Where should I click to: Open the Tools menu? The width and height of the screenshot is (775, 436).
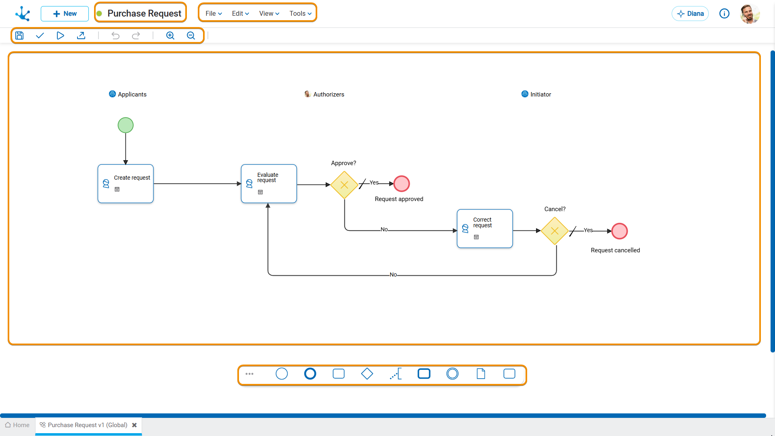point(300,13)
